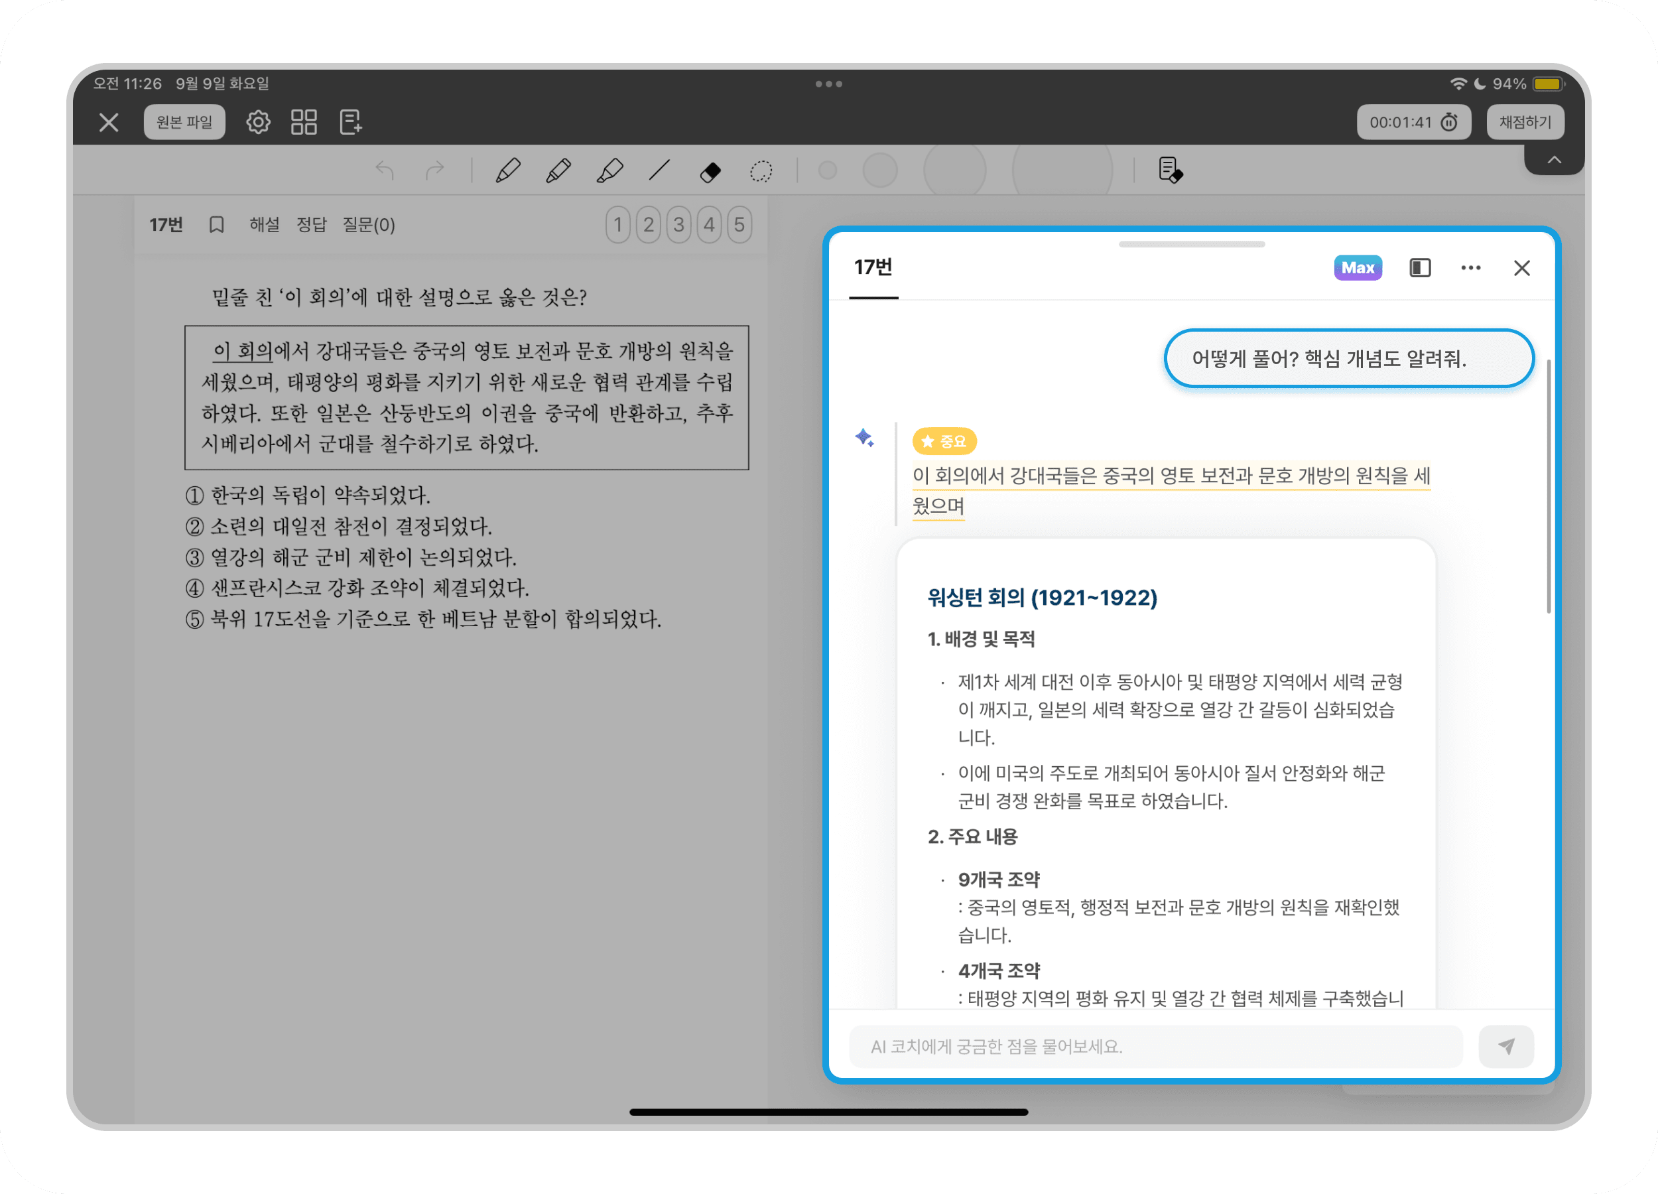Open the settings gear icon
Viewport: 1658px width, 1194px height.
coord(257,122)
